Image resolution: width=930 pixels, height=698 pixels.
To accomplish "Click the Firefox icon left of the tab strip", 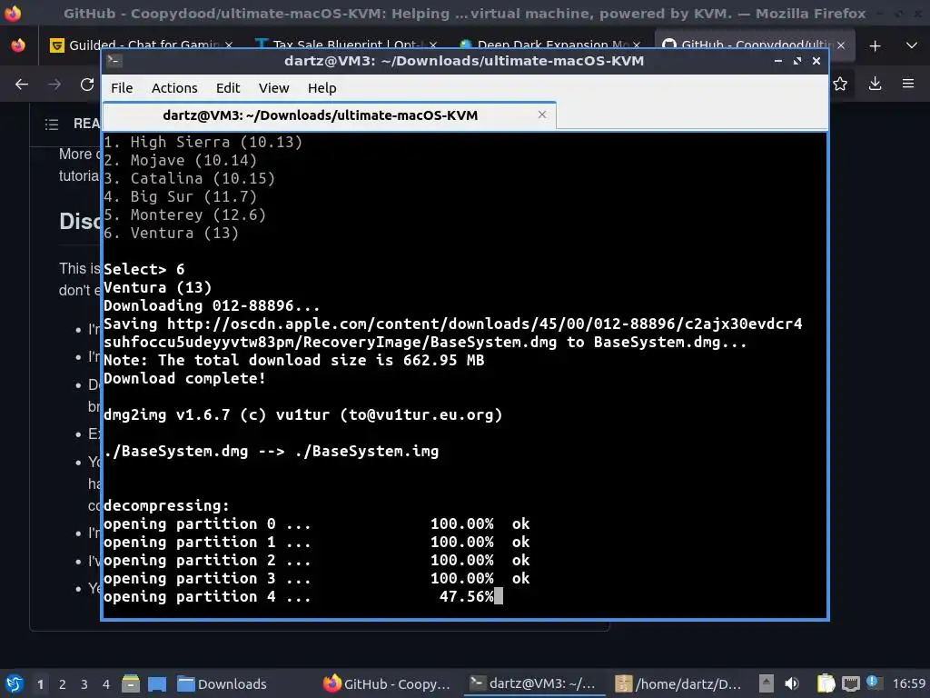I will click(x=18, y=45).
